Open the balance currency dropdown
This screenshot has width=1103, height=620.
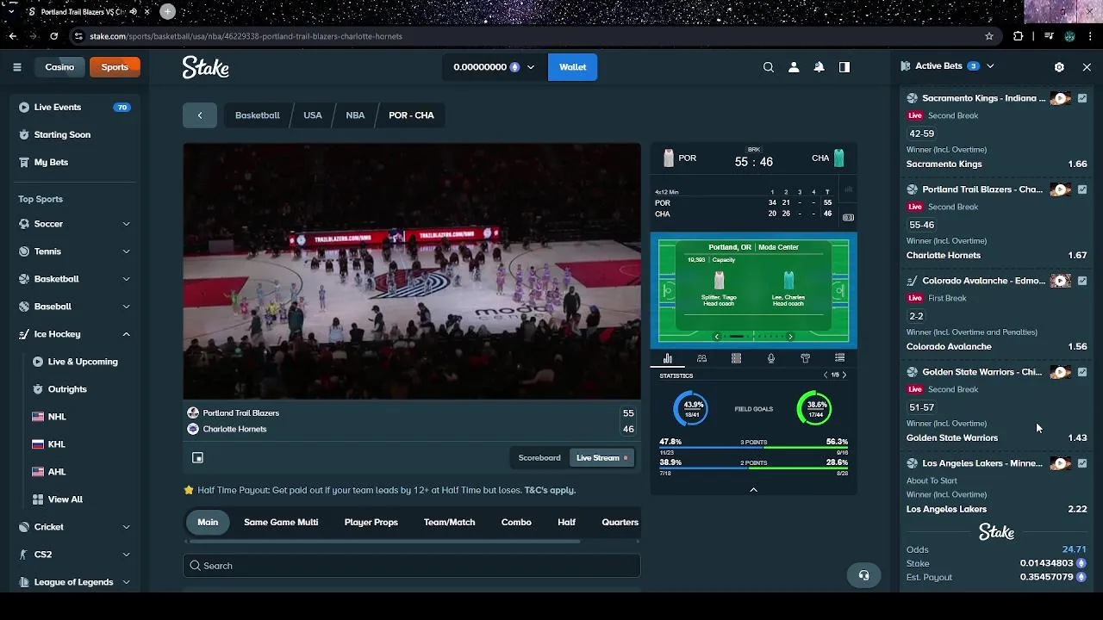(494, 67)
